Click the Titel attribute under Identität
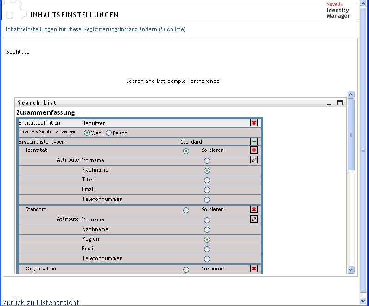Image resolution: width=369 pixels, height=306 pixels. tap(88, 180)
